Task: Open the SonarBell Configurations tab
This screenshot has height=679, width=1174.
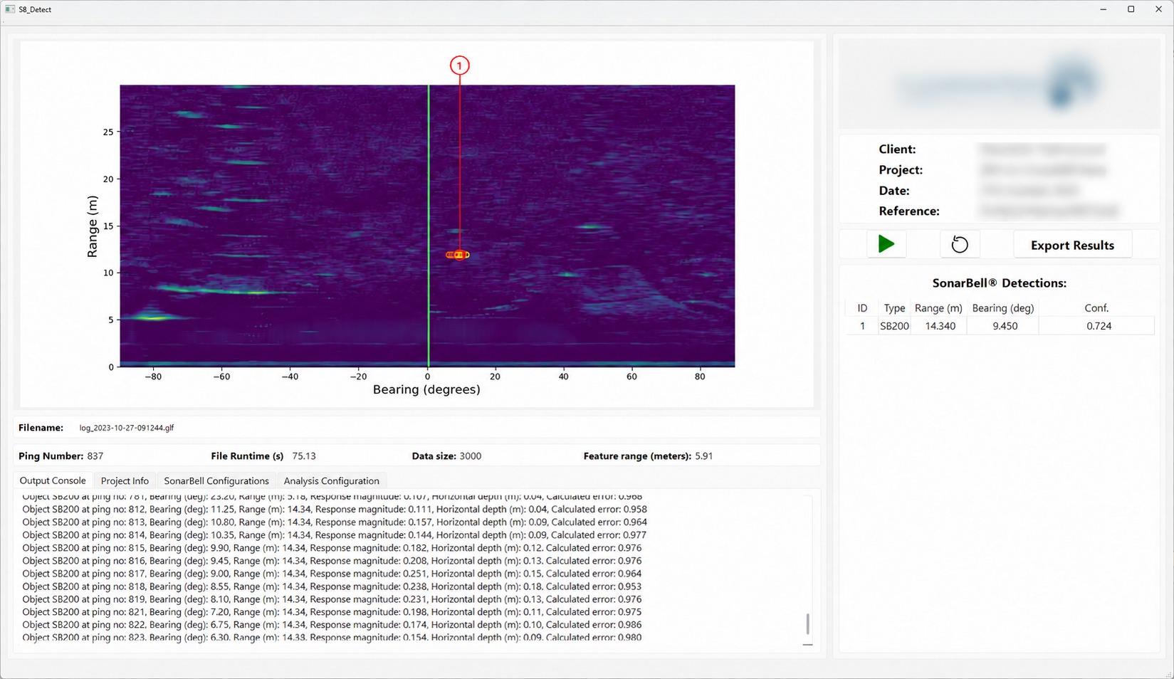Action: (x=216, y=480)
